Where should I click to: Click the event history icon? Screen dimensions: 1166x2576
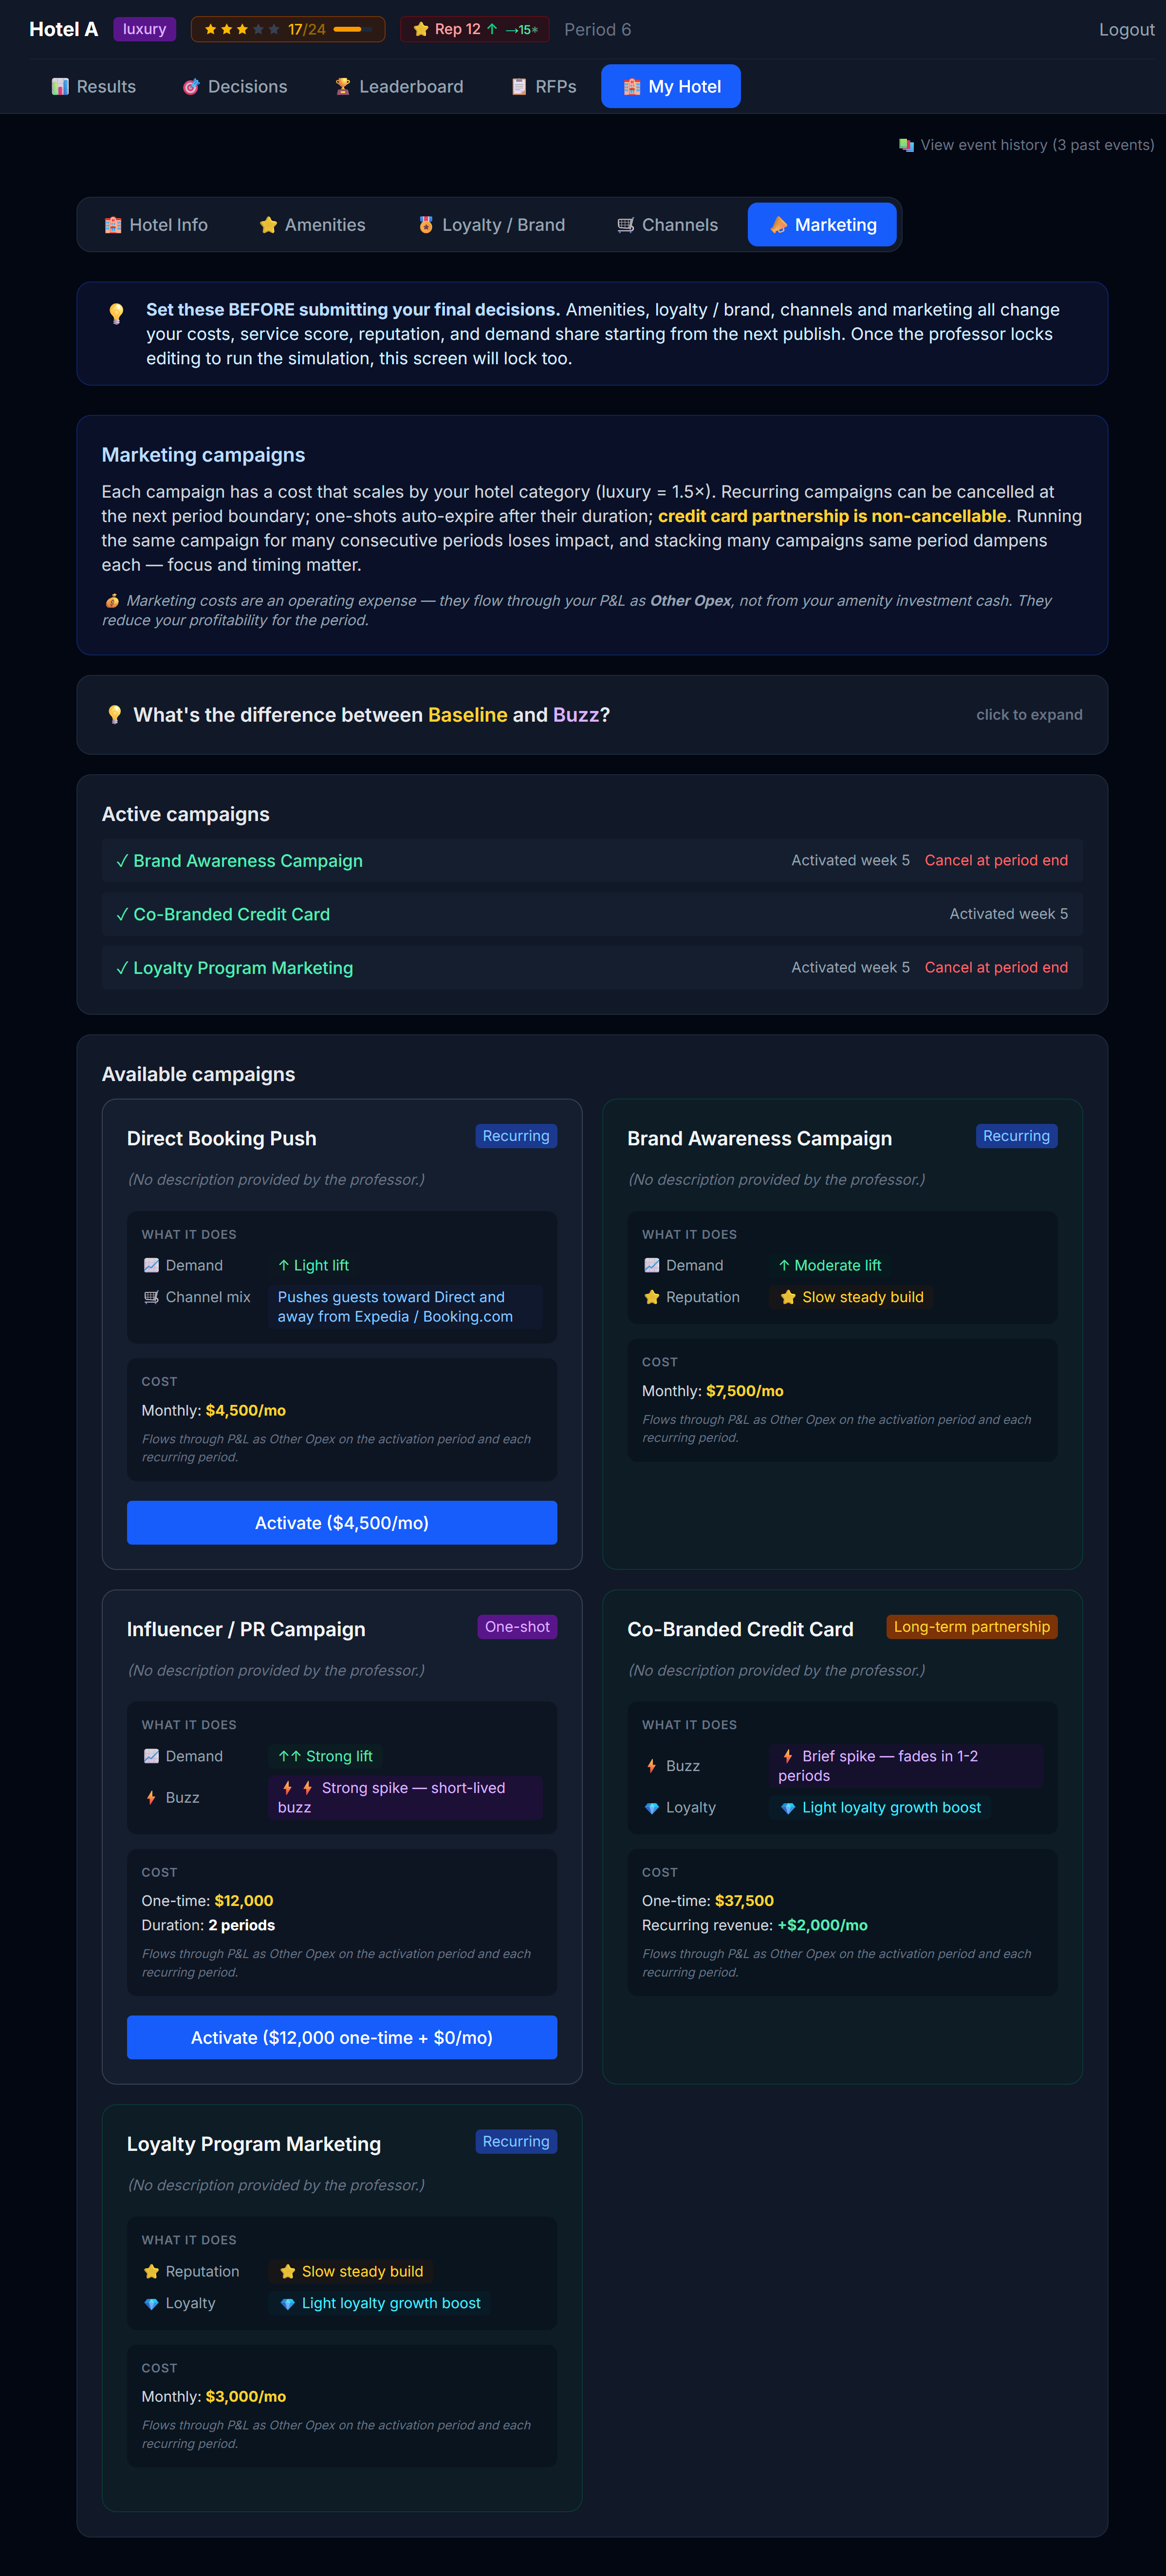pyautogui.click(x=906, y=145)
